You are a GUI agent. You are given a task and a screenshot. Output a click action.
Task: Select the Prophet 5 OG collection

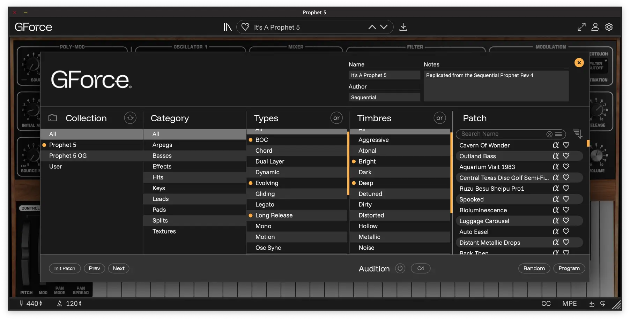point(92,156)
